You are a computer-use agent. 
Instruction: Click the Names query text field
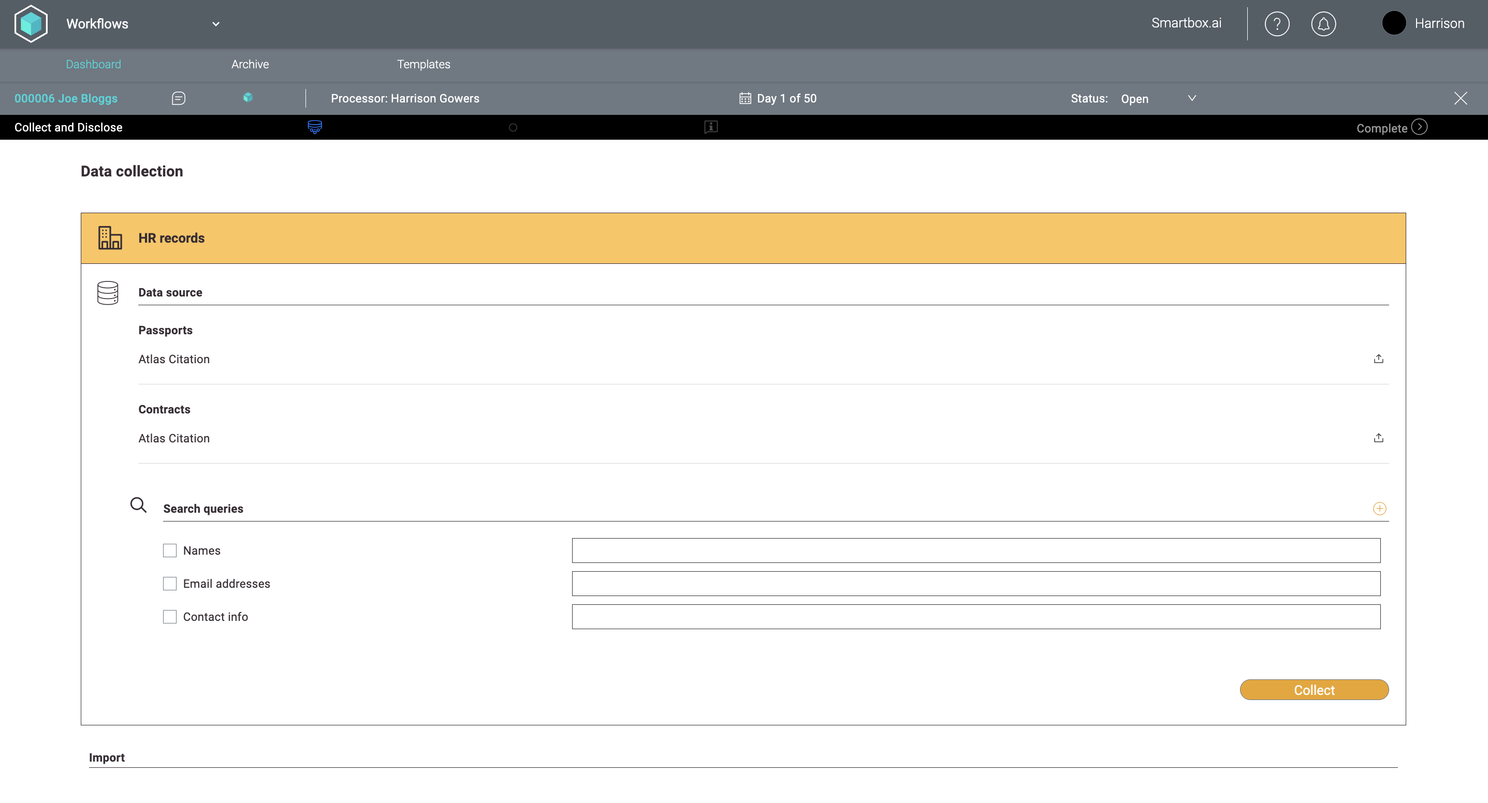(x=975, y=551)
